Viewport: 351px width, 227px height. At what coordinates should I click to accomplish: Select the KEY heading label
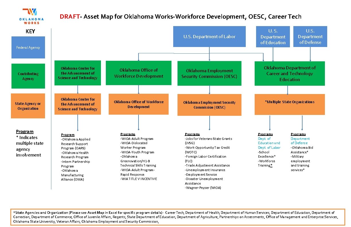(x=30, y=32)
